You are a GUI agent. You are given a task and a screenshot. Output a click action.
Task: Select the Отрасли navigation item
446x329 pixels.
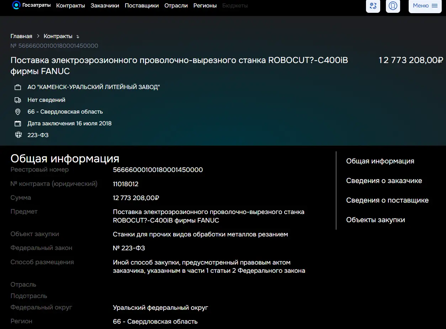(x=176, y=6)
